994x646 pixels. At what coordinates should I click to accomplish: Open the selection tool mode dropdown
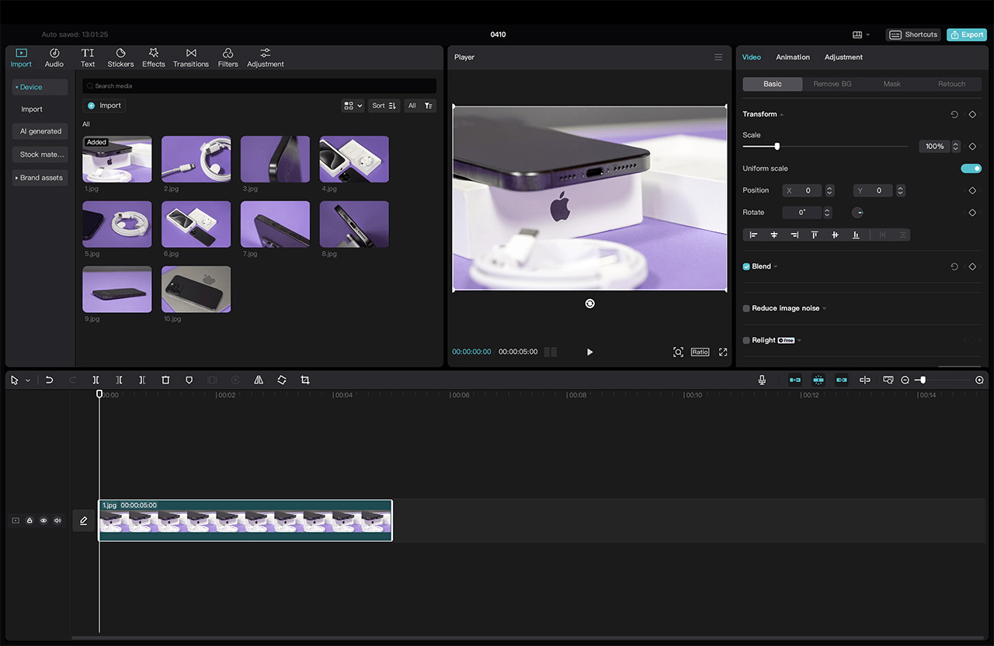tap(28, 380)
